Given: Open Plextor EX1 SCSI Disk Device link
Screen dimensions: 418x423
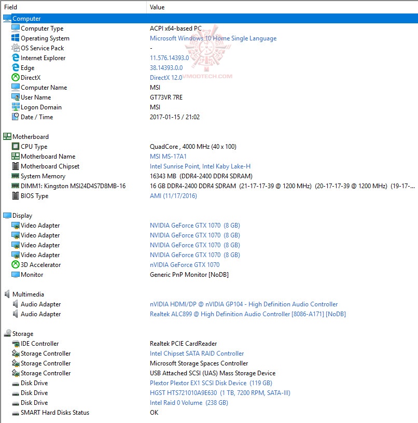Looking at the screenshot, I should click(211, 383).
